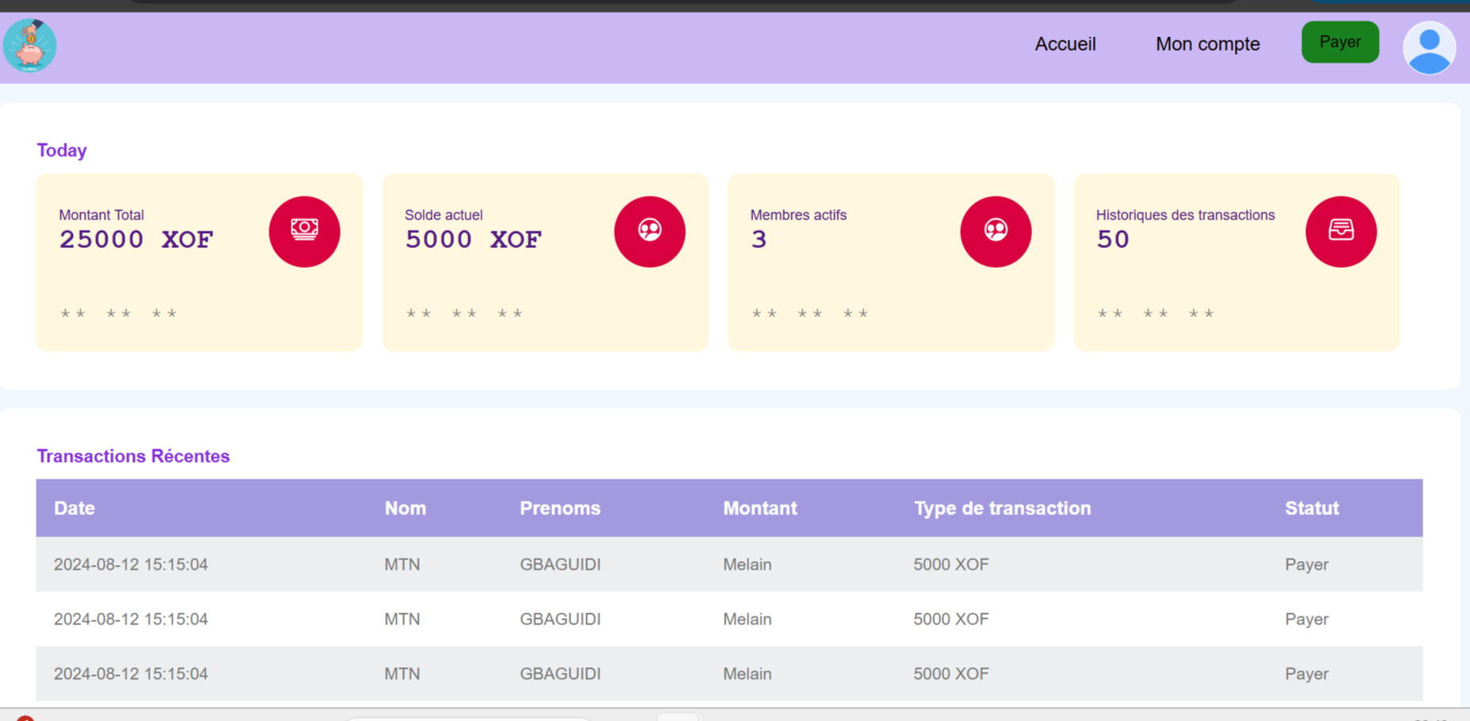Click the Montant Total money icon

tap(304, 231)
